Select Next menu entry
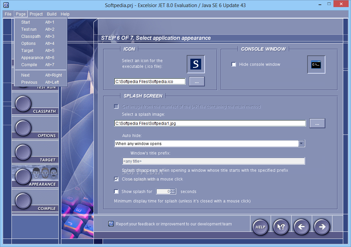351x247 pixels. pyautogui.click(x=40, y=75)
